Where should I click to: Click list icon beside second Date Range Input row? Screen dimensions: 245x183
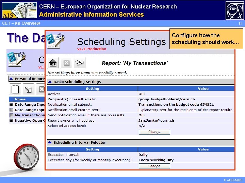[x=11, y=110]
